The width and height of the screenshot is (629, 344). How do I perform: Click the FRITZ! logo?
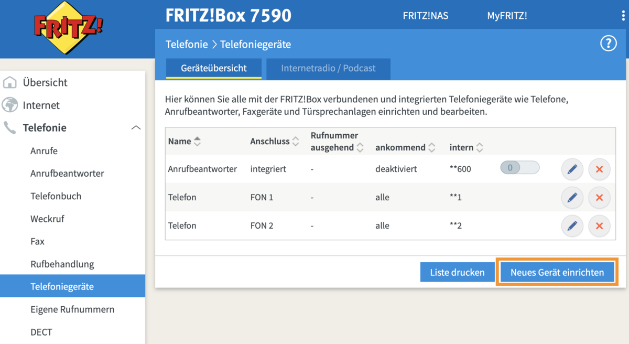[68, 27]
